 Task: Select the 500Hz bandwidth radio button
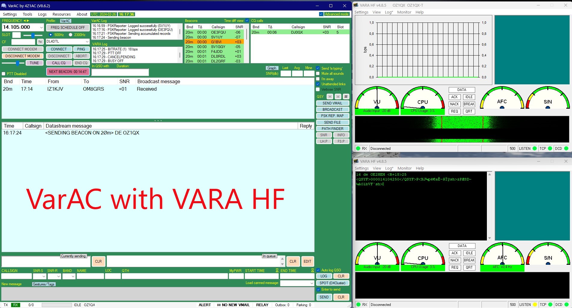click(51, 35)
